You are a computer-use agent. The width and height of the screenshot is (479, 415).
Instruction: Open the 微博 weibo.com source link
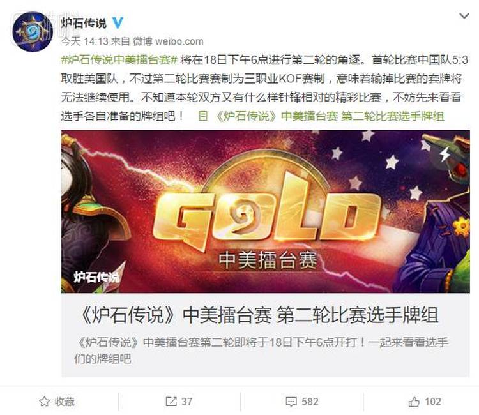(168, 41)
